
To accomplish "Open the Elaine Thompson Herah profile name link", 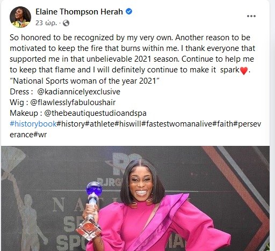I will tap(79, 12).
